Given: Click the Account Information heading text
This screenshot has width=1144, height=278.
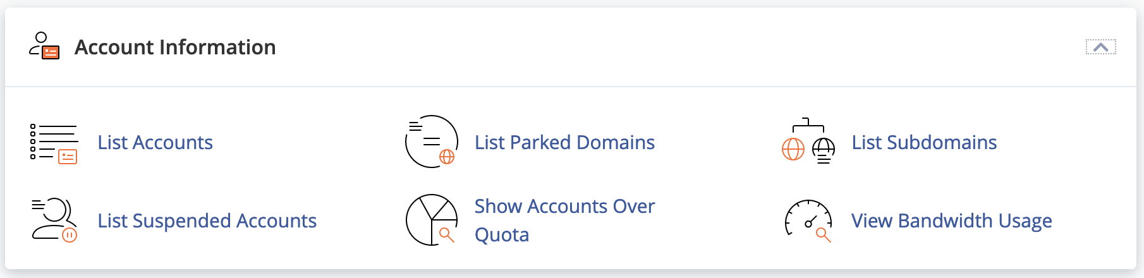Looking at the screenshot, I should coord(175,47).
